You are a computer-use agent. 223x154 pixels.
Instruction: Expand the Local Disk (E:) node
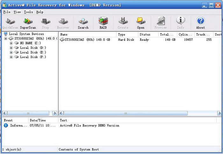[11, 52]
